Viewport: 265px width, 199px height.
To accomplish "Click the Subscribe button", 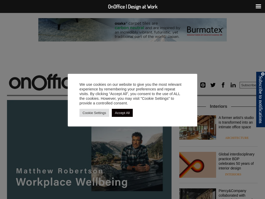I will (248, 85).
